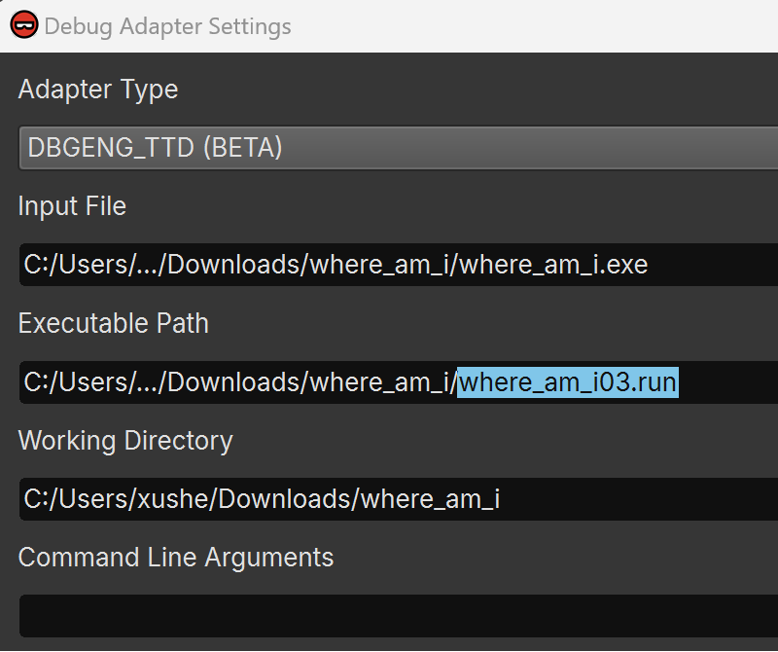The image size is (778, 652).
Task: Click the Input File path field
Action: point(399,265)
